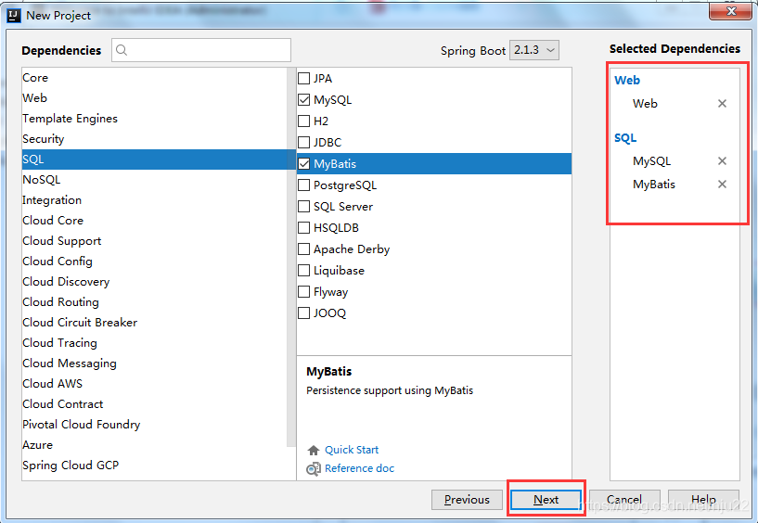Select the Cloud Core category

(x=155, y=221)
